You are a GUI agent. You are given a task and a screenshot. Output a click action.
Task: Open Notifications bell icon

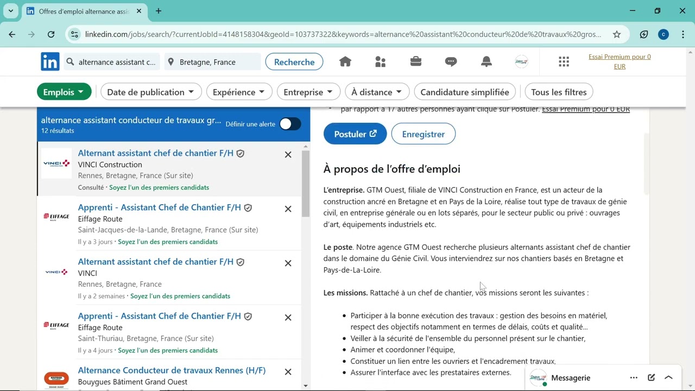[486, 62]
